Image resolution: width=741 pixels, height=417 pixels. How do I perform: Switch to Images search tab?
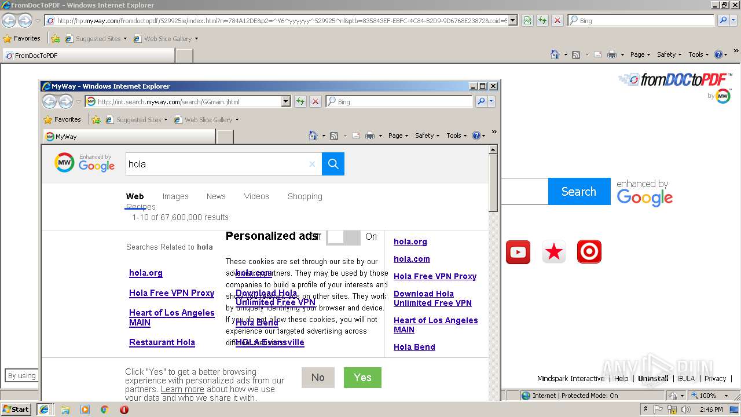(x=175, y=196)
